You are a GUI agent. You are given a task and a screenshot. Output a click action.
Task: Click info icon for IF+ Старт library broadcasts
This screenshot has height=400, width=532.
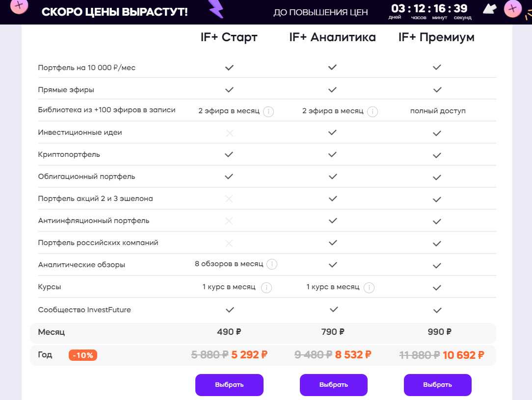tap(268, 111)
